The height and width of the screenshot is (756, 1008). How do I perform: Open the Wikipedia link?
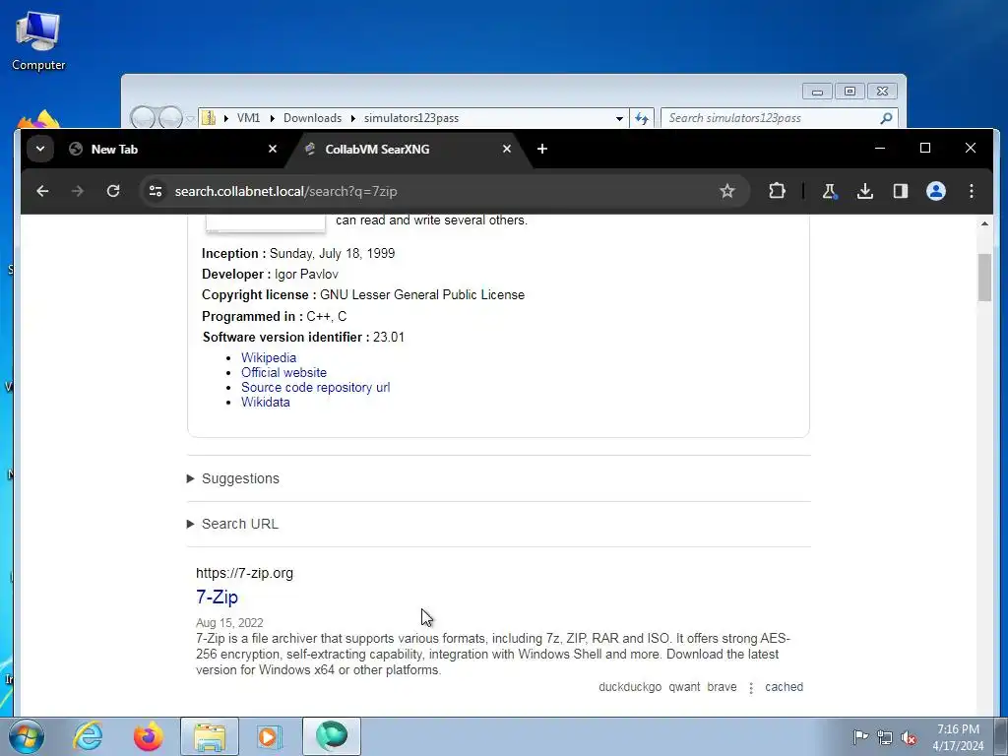point(269,357)
